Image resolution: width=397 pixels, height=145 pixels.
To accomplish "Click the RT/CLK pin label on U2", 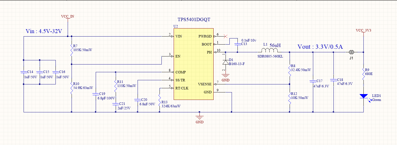I will [182, 88].
